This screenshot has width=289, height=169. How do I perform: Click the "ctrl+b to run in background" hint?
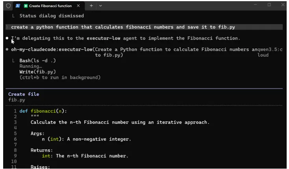60,77
